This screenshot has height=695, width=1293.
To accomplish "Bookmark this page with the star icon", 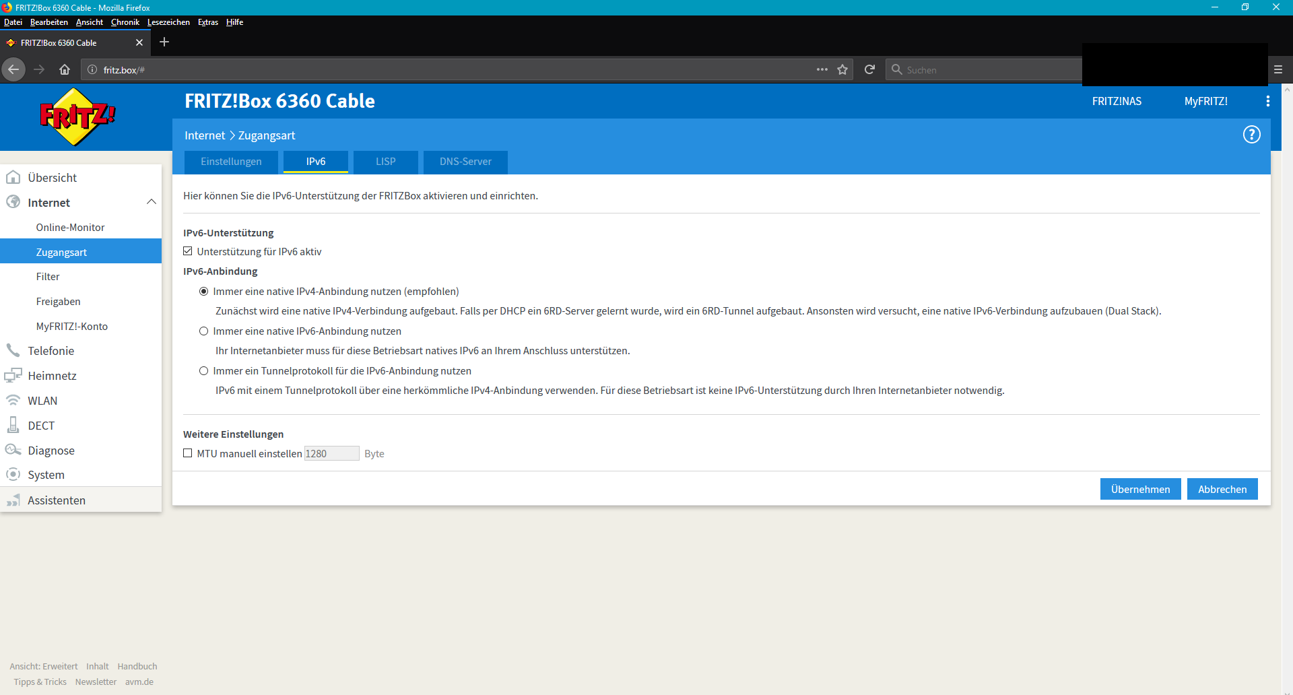I will 842,69.
